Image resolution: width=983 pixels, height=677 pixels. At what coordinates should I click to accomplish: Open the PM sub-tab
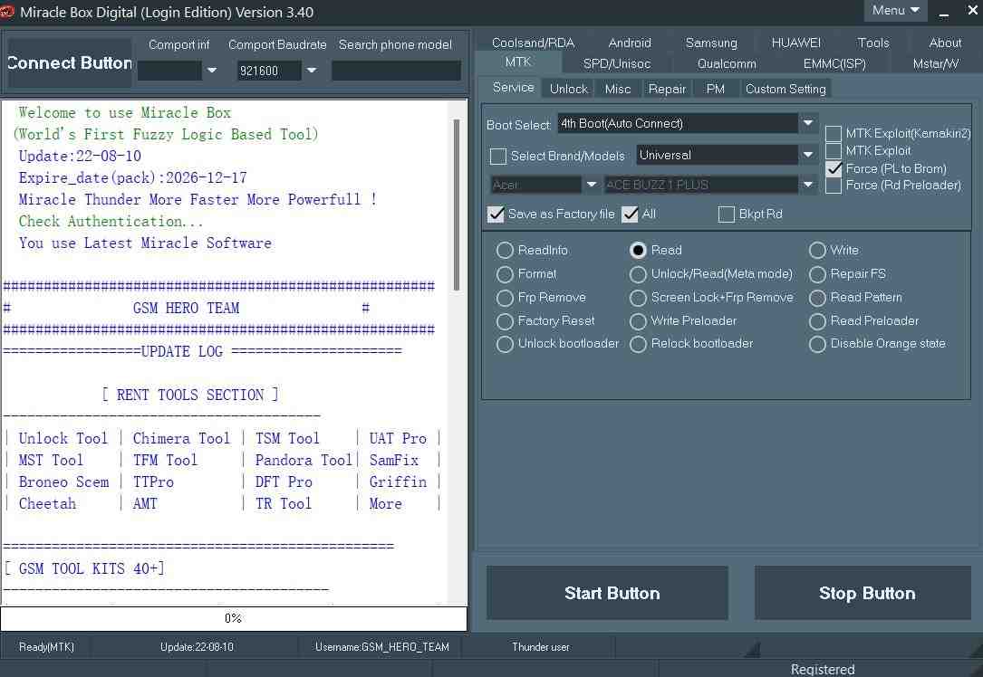(716, 89)
